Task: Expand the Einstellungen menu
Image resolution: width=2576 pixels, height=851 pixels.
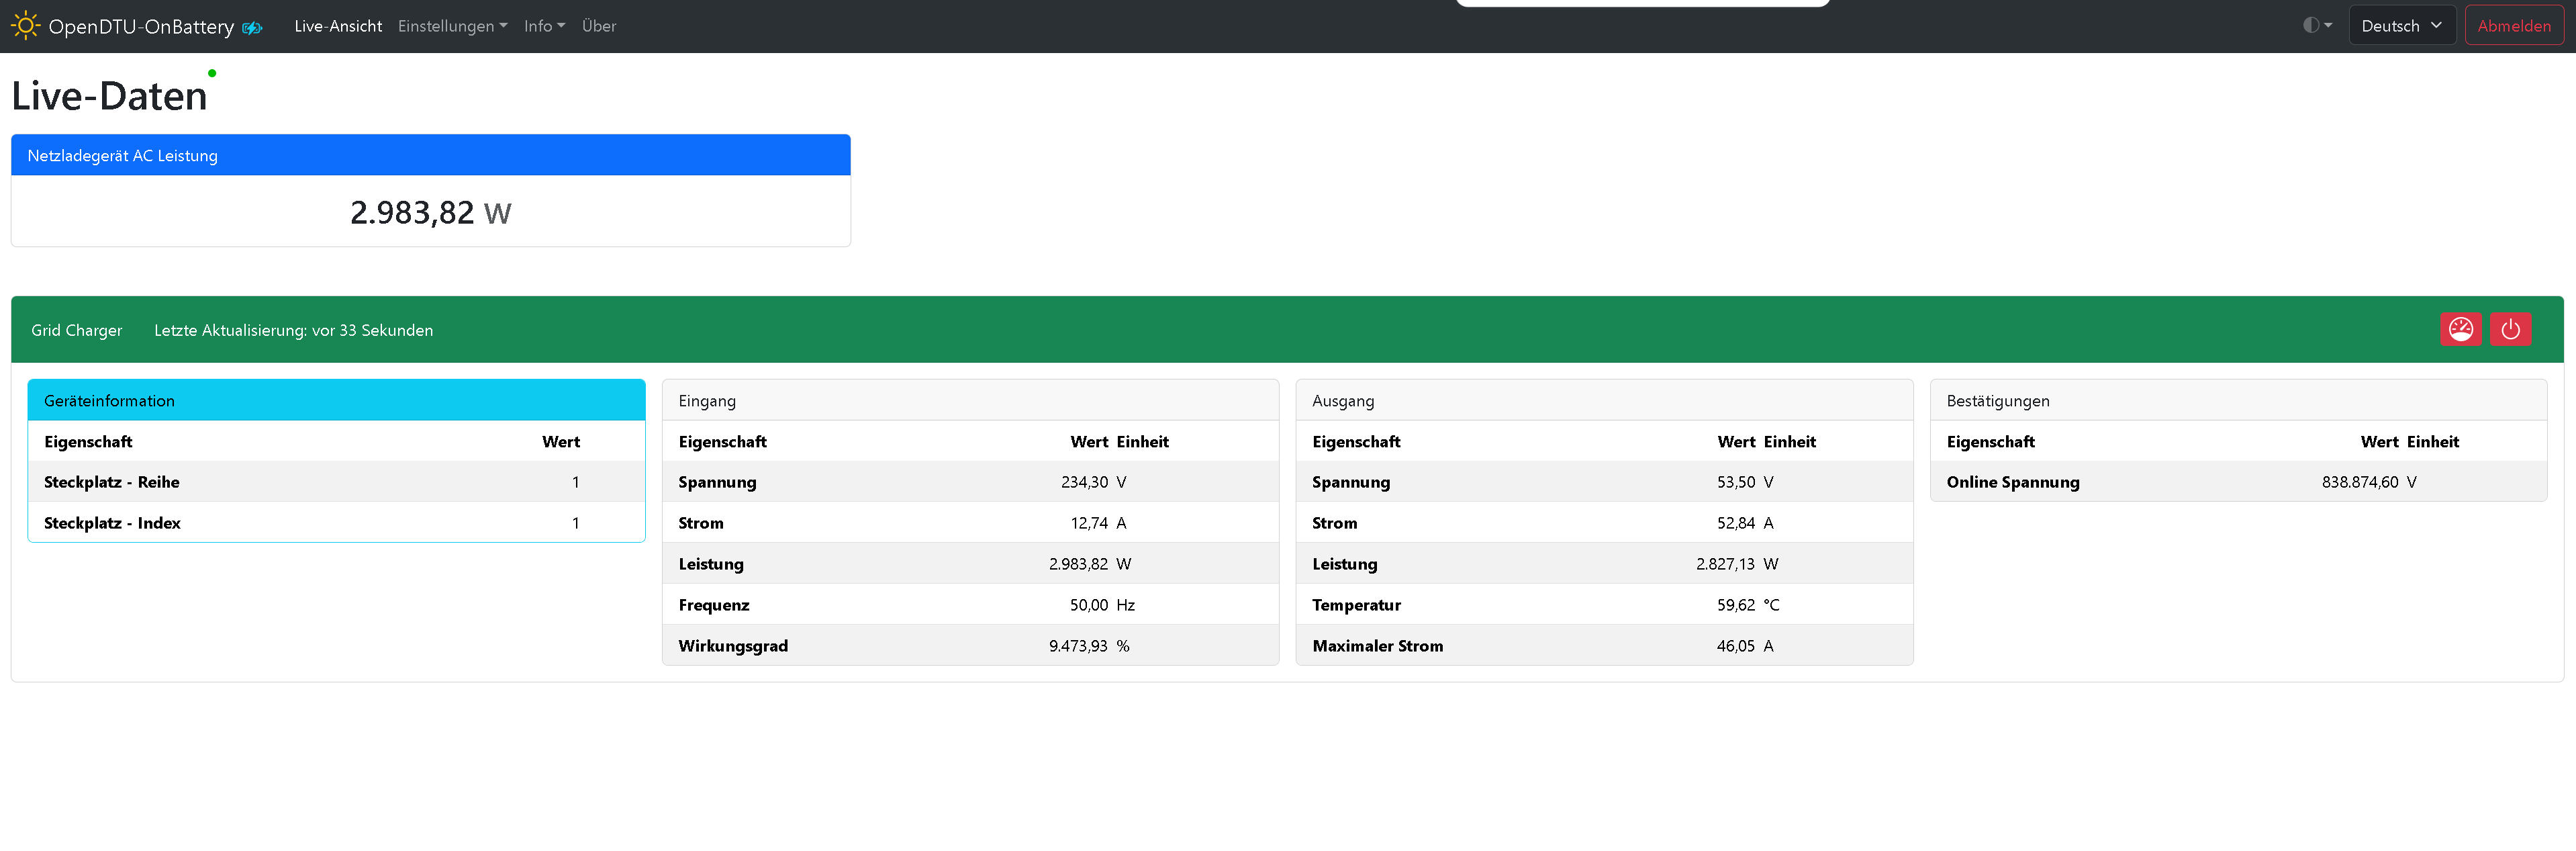Action: (452, 26)
